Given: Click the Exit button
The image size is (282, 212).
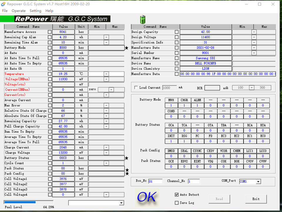Looking at the screenshot, I should (256, 199).
